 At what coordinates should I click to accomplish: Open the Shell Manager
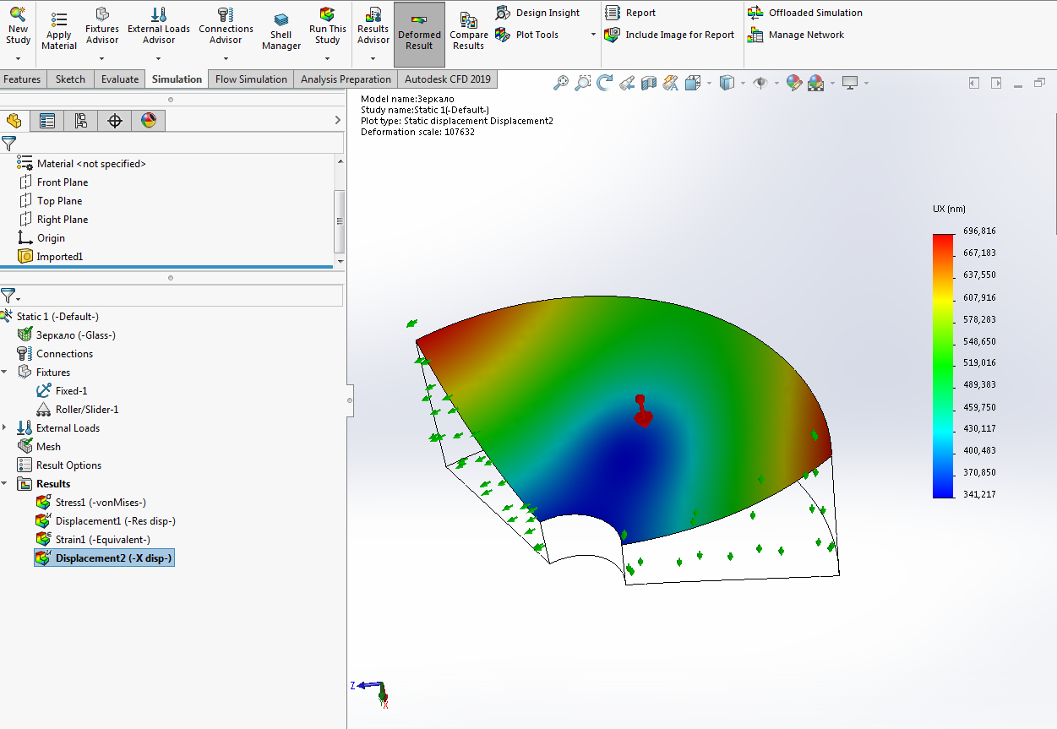[x=281, y=28]
